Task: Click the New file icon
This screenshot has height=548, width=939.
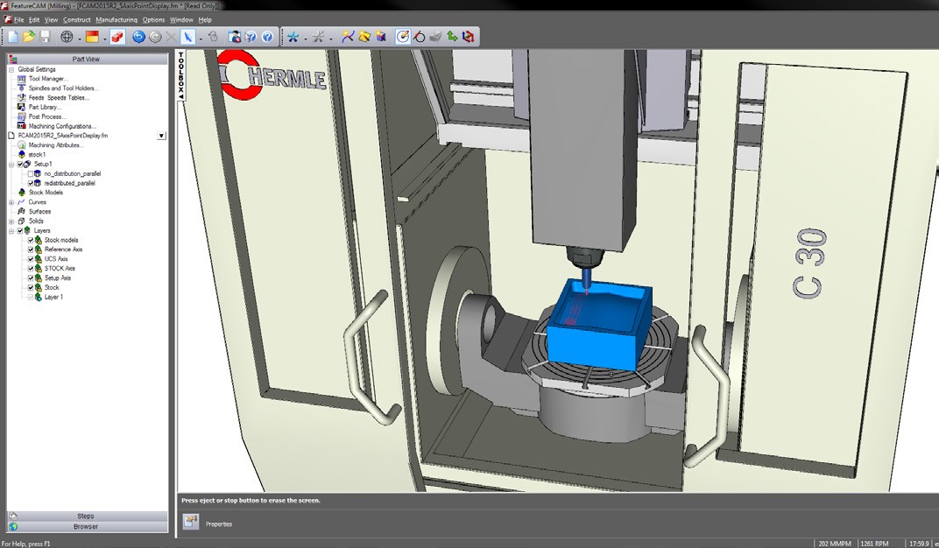Action: 11,37
